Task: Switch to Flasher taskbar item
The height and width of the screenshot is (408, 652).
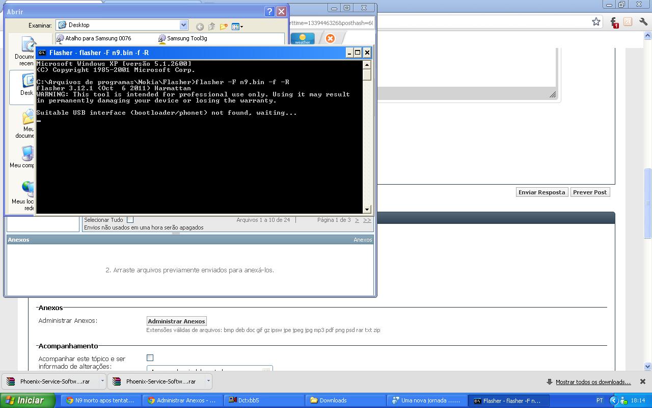Action: [x=508, y=400]
